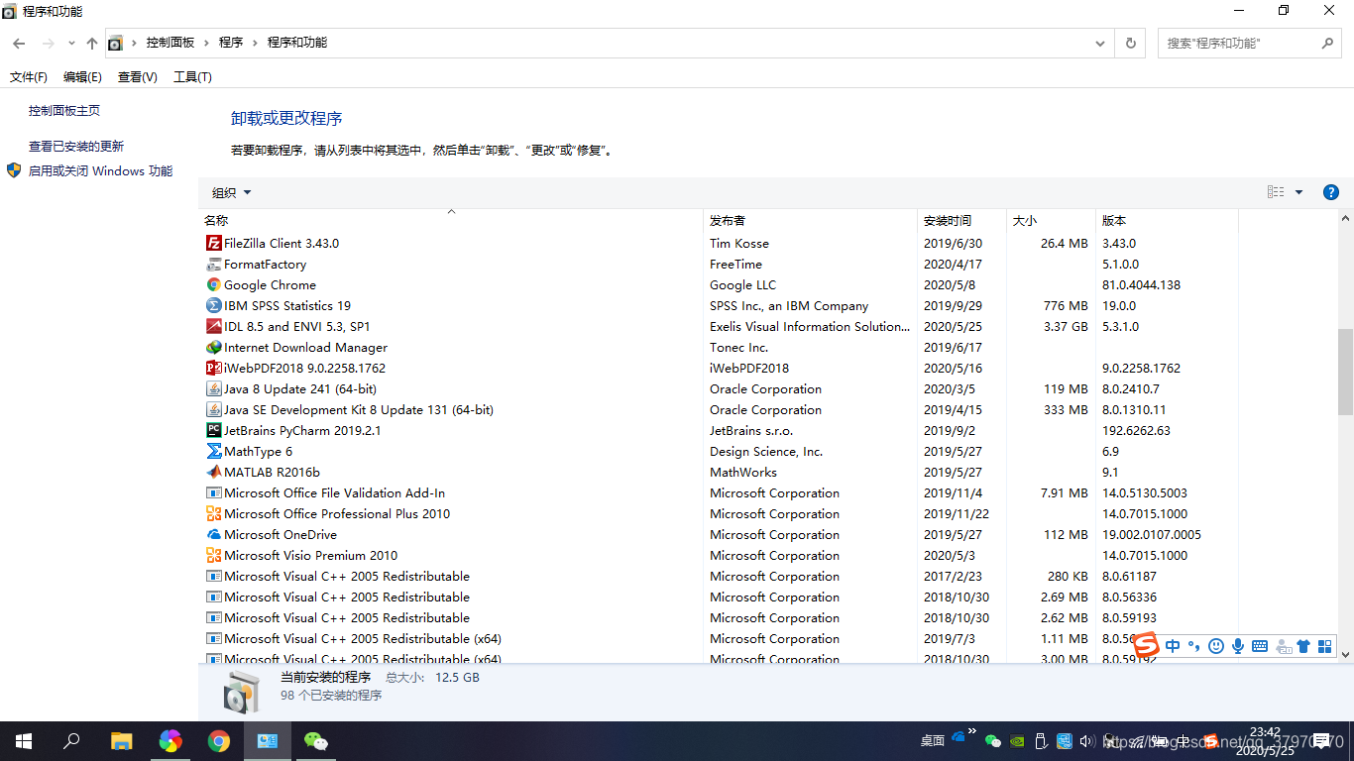
Task: Select the FileZilla Client program icon
Action: coord(213,243)
